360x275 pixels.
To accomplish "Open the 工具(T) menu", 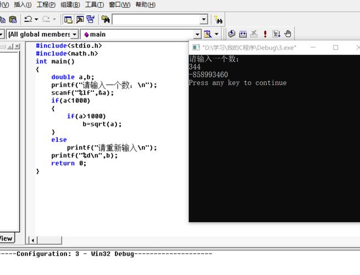I will pyautogui.click(x=95, y=5).
